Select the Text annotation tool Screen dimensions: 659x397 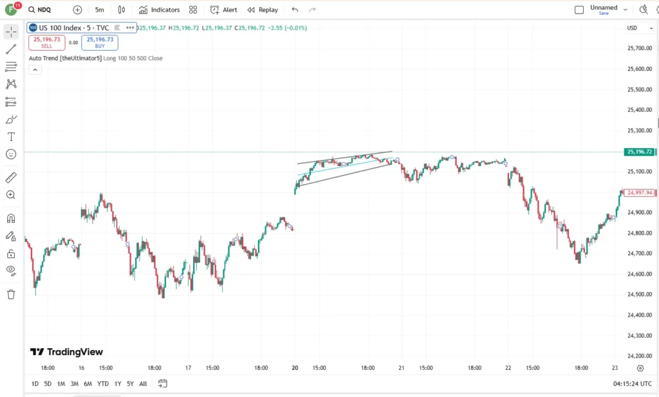click(11, 136)
